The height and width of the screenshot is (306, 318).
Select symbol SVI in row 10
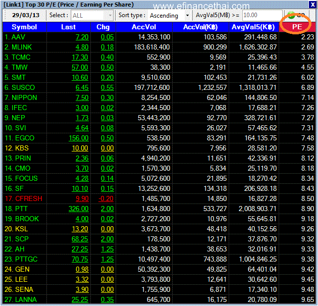pyautogui.click(x=21, y=128)
